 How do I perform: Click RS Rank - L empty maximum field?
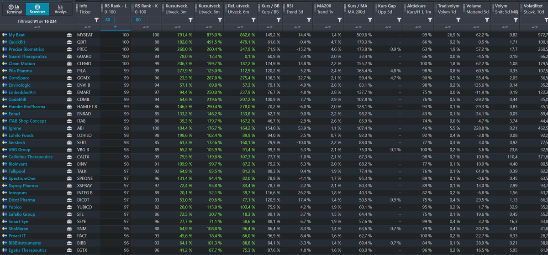[122, 20]
